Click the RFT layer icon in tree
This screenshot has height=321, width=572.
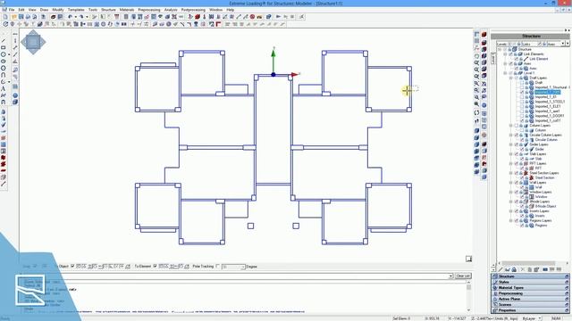(x=532, y=169)
